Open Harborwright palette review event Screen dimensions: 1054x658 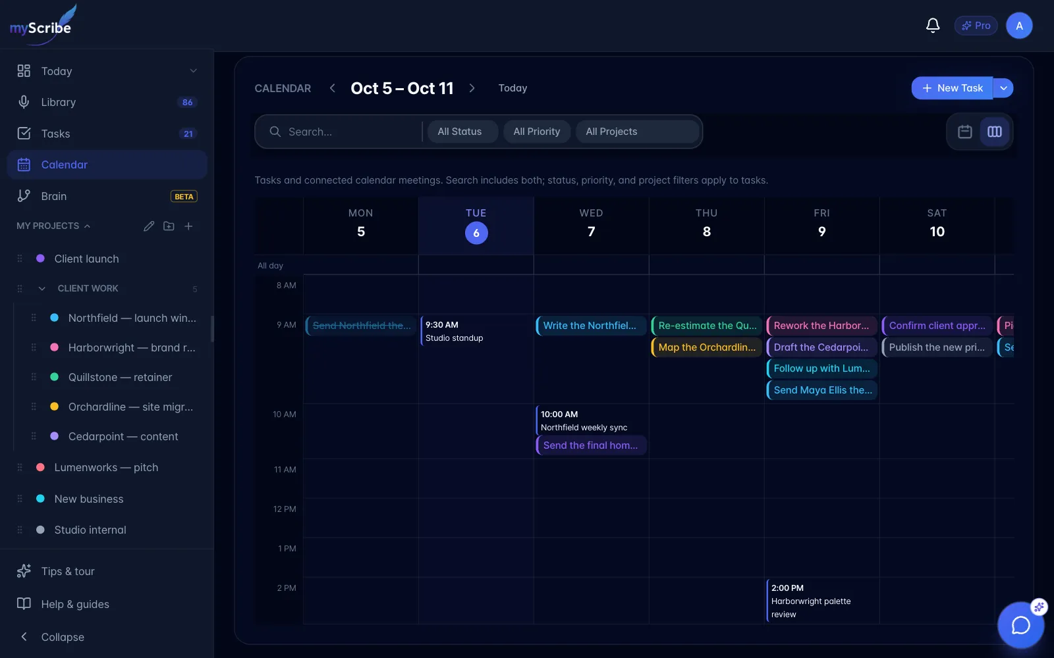coord(822,601)
